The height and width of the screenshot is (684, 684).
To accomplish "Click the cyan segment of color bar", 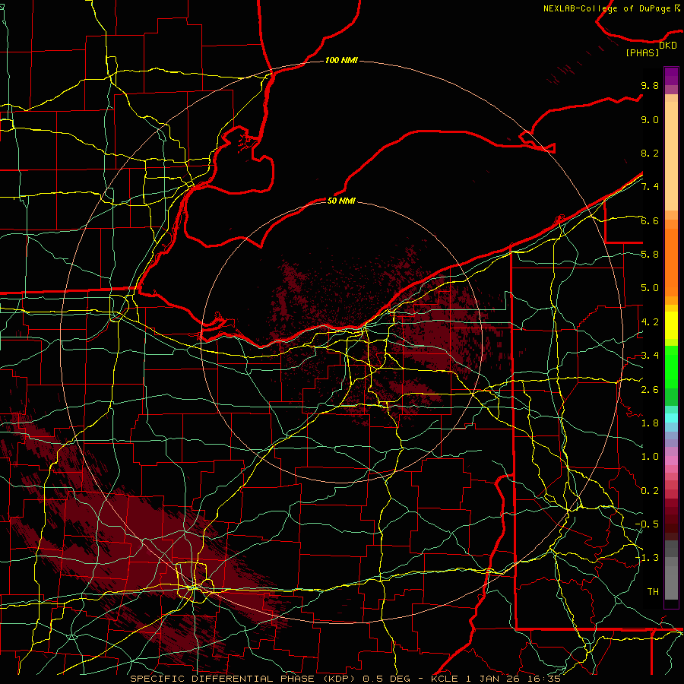I will point(671,418).
